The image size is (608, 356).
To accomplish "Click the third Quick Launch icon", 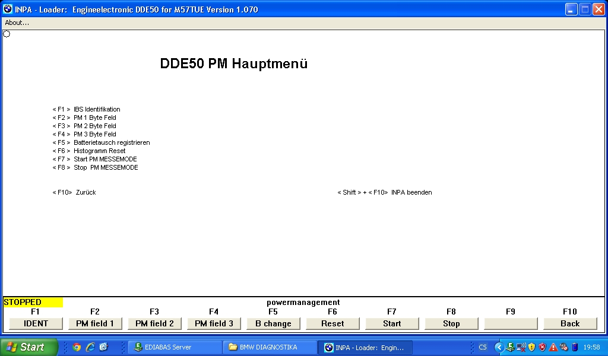I will (x=104, y=347).
